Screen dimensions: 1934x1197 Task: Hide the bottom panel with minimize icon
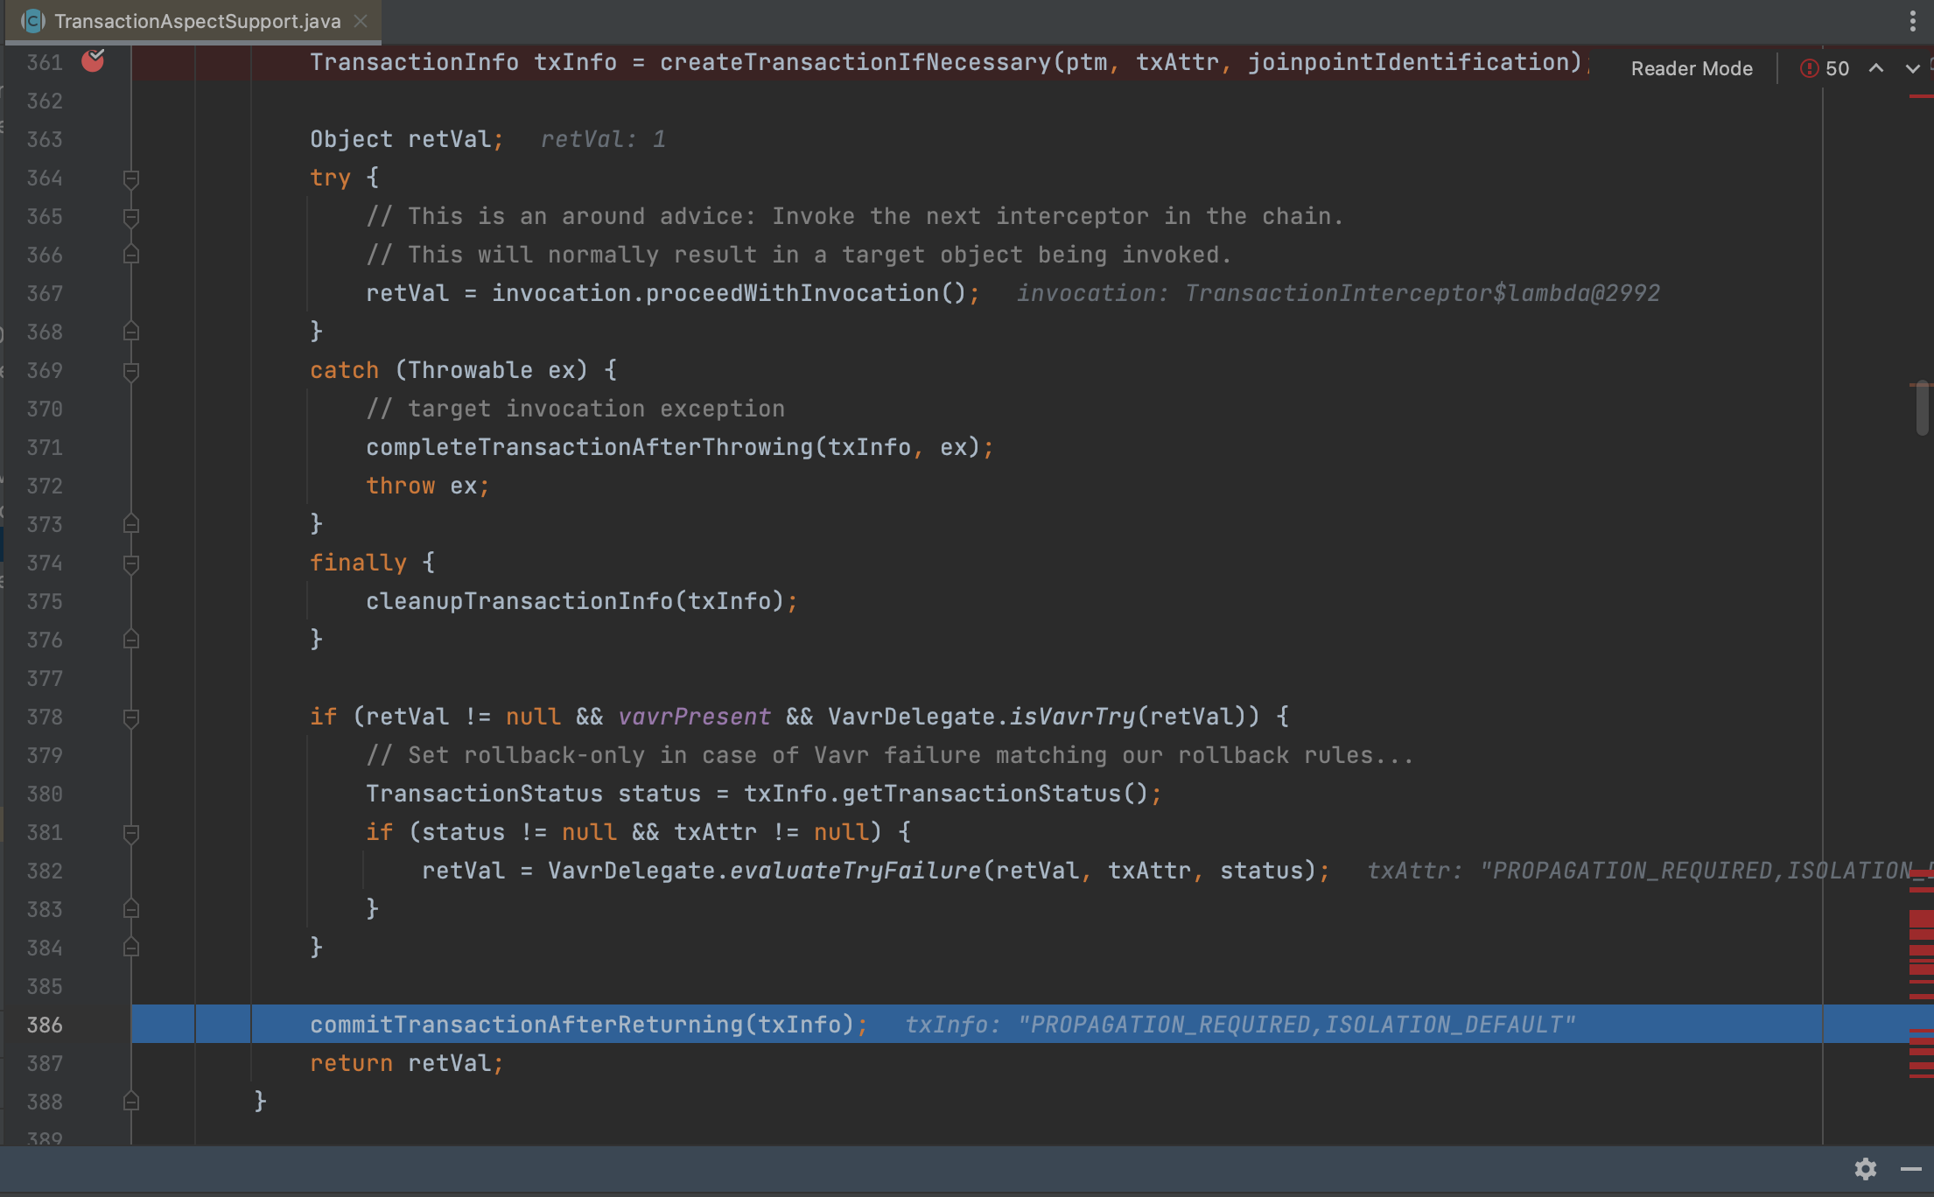click(1910, 1169)
